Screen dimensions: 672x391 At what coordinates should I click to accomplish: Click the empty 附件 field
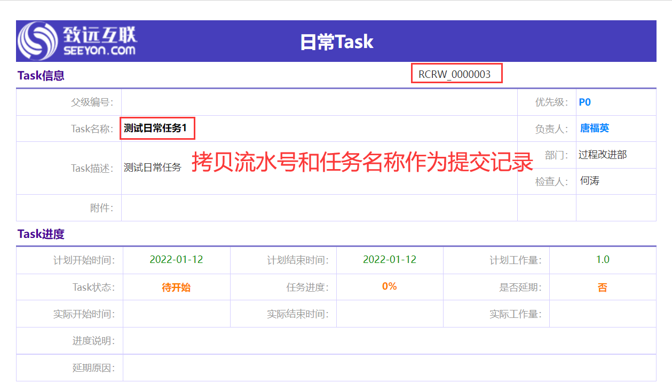(x=319, y=208)
